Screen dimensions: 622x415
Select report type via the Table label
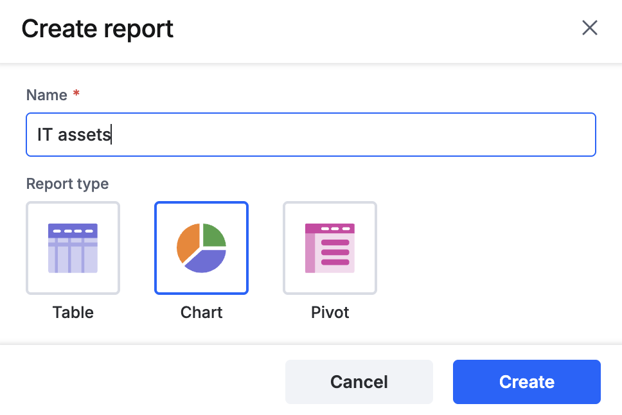click(73, 313)
